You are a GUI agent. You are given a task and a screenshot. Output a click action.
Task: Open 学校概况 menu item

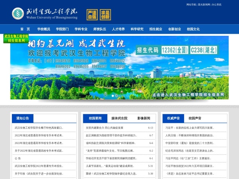pyautogui.click(x=44, y=29)
